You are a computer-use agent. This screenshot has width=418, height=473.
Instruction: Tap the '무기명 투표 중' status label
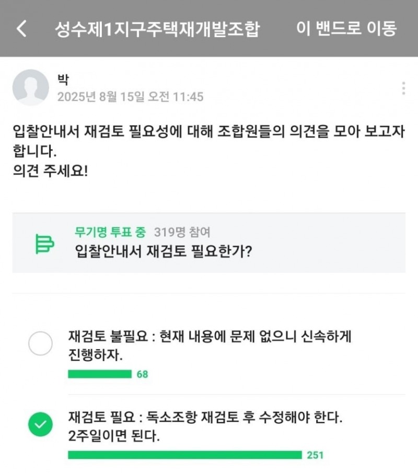coord(110,232)
